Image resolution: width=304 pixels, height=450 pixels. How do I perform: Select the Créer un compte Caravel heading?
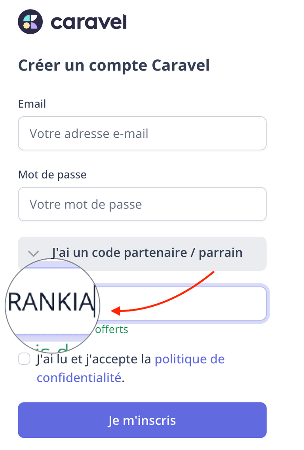pos(114,65)
